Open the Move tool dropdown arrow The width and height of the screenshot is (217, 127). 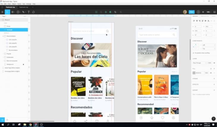click(9, 12)
